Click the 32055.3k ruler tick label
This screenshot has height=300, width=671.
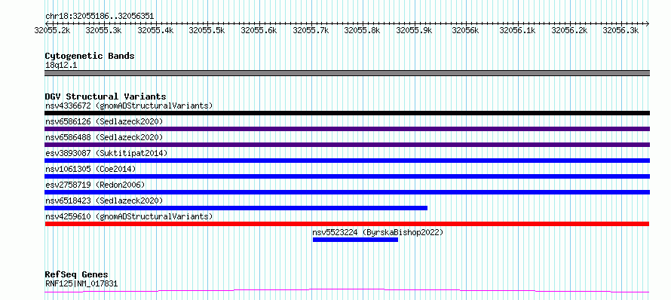(x=103, y=30)
